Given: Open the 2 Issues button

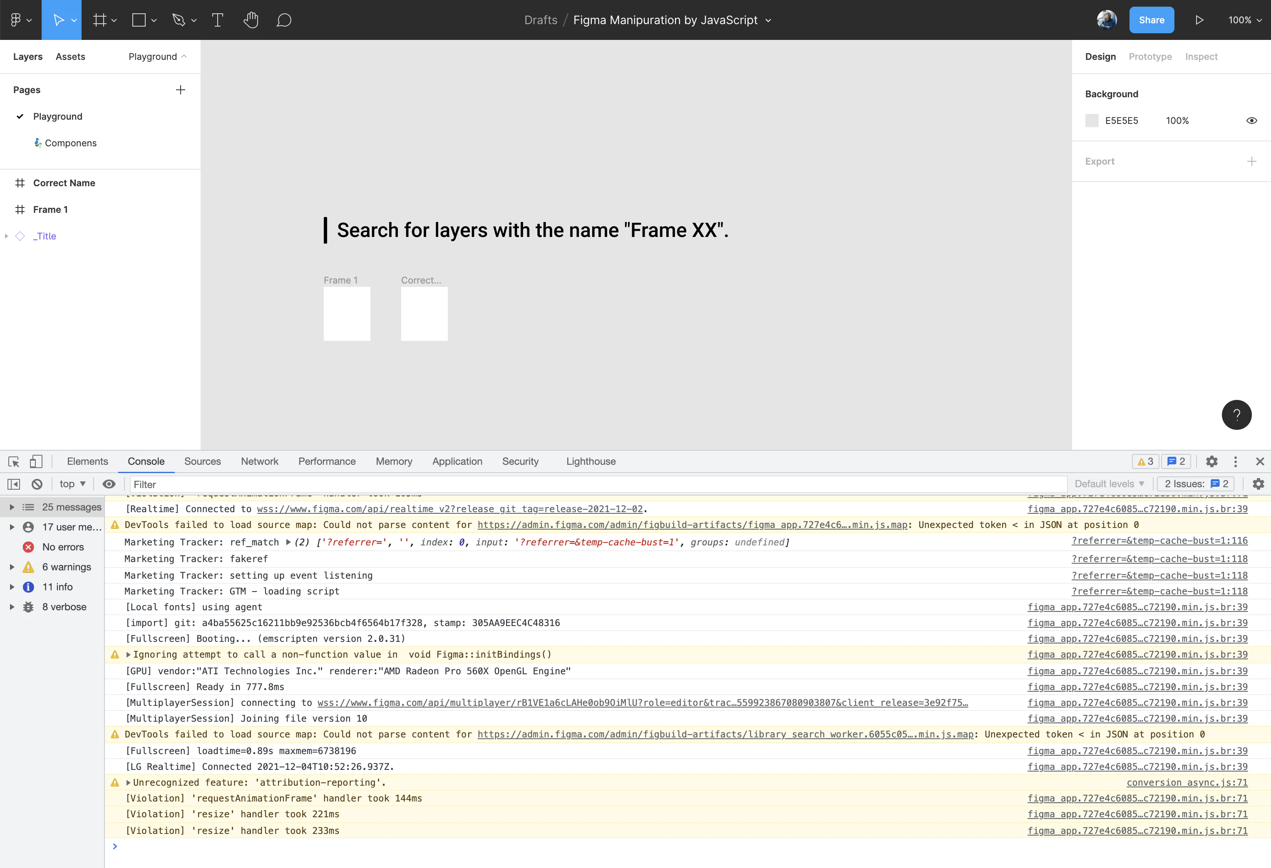Looking at the screenshot, I should [1196, 484].
